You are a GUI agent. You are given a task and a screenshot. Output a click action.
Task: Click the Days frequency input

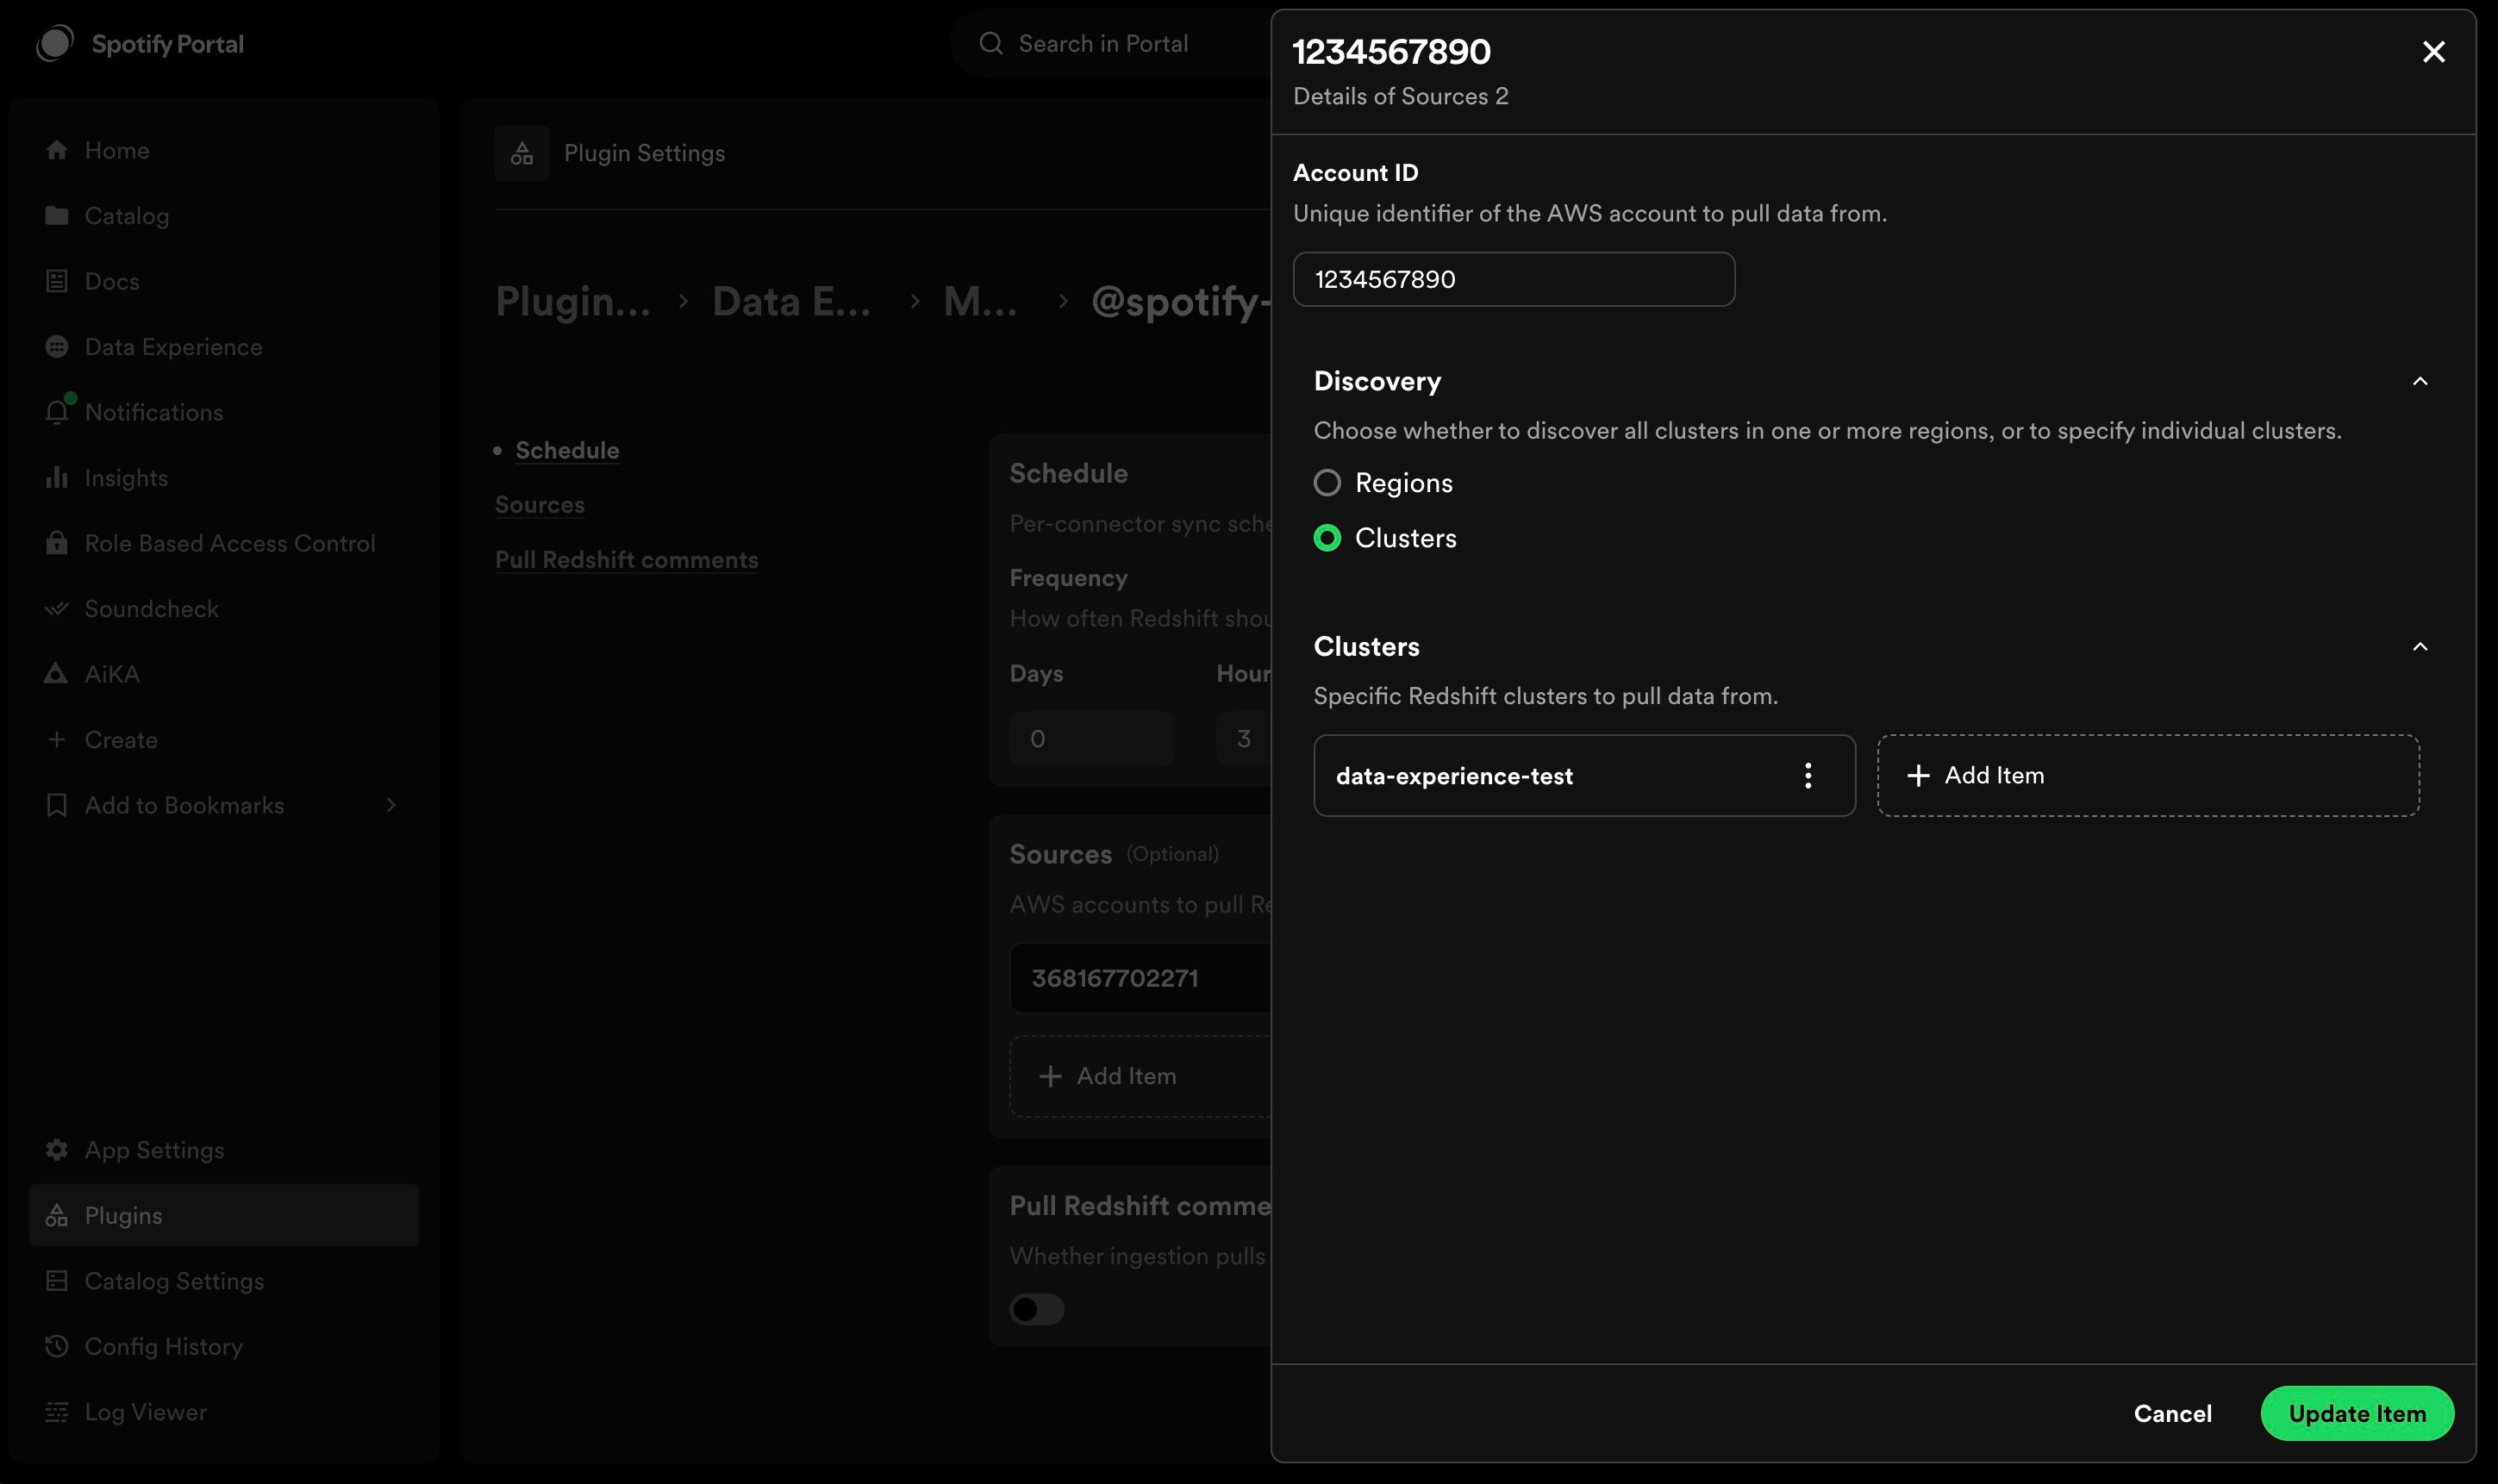(1091, 739)
